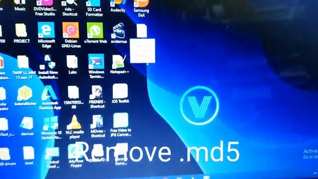Viewport: 318px width, 179px height.
Task: Open the Notepad++ shortcut
Action: (x=119, y=64)
